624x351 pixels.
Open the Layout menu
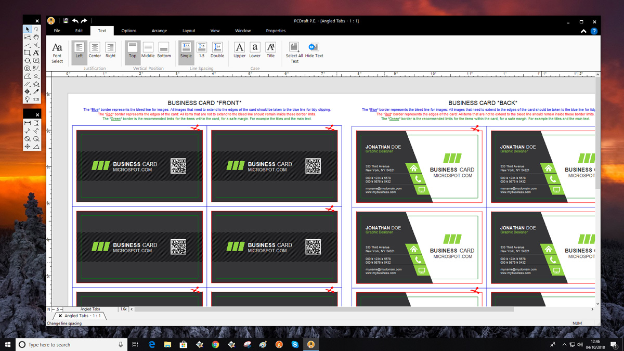click(188, 31)
